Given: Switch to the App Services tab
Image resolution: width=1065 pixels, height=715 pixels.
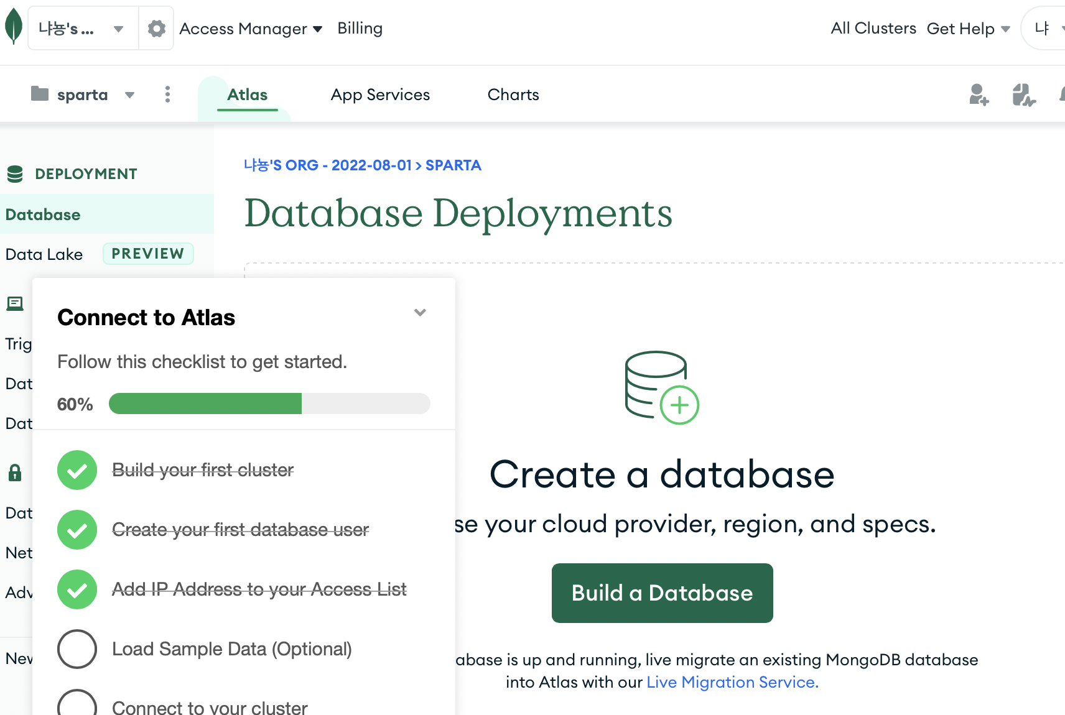Looking at the screenshot, I should click(x=380, y=95).
